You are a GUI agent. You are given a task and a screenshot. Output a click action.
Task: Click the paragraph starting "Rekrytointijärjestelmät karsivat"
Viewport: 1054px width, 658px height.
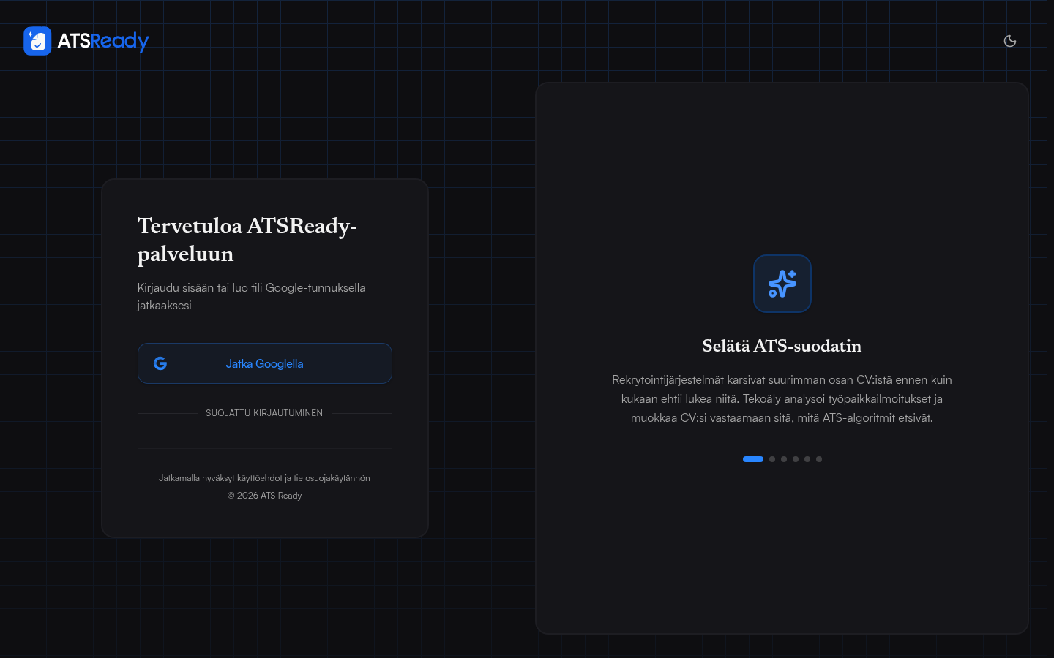pos(782,399)
